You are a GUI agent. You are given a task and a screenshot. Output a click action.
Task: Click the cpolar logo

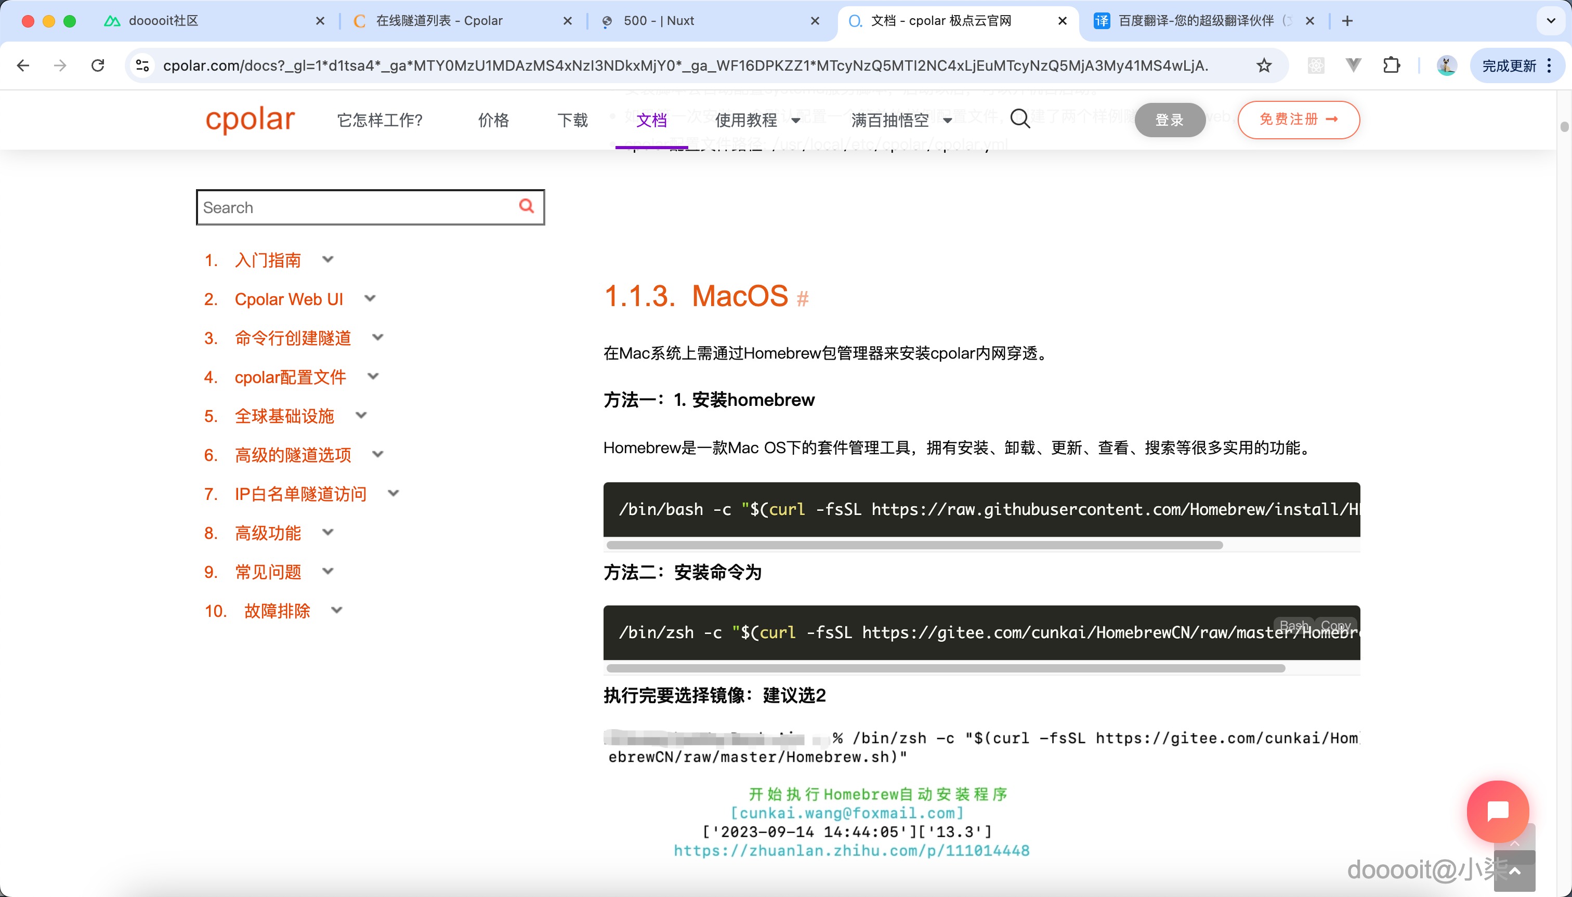coord(250,120)
